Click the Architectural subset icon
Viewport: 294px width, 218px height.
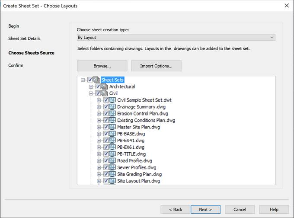(x=104, y=87)
